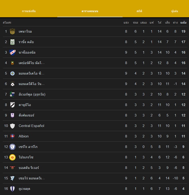Click the นาซิอองนัล team crest icon
Image resolution: width=189 pixels, height=195 pixels.
[x=12, y=52]
